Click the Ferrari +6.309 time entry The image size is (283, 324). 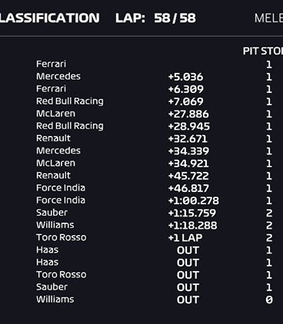coord(185,89)
